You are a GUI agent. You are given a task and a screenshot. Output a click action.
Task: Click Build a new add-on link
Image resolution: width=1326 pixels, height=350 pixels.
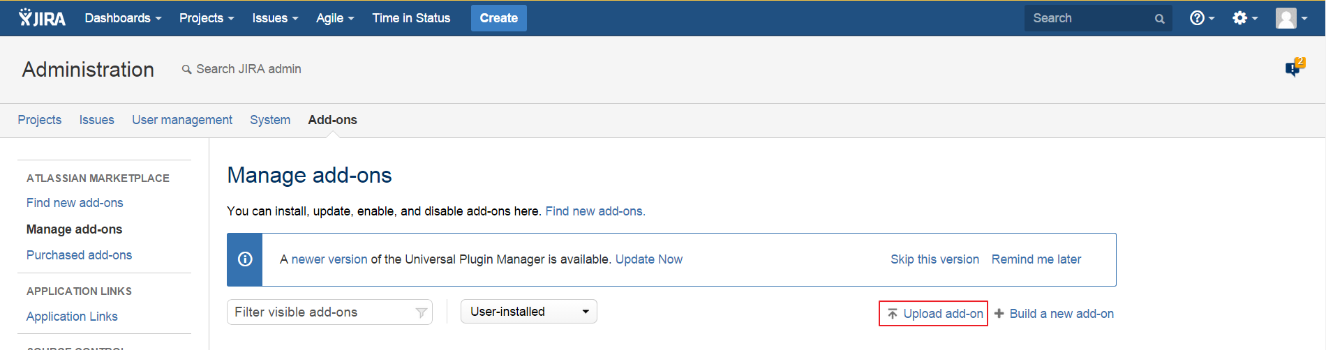coord(1055,314)
